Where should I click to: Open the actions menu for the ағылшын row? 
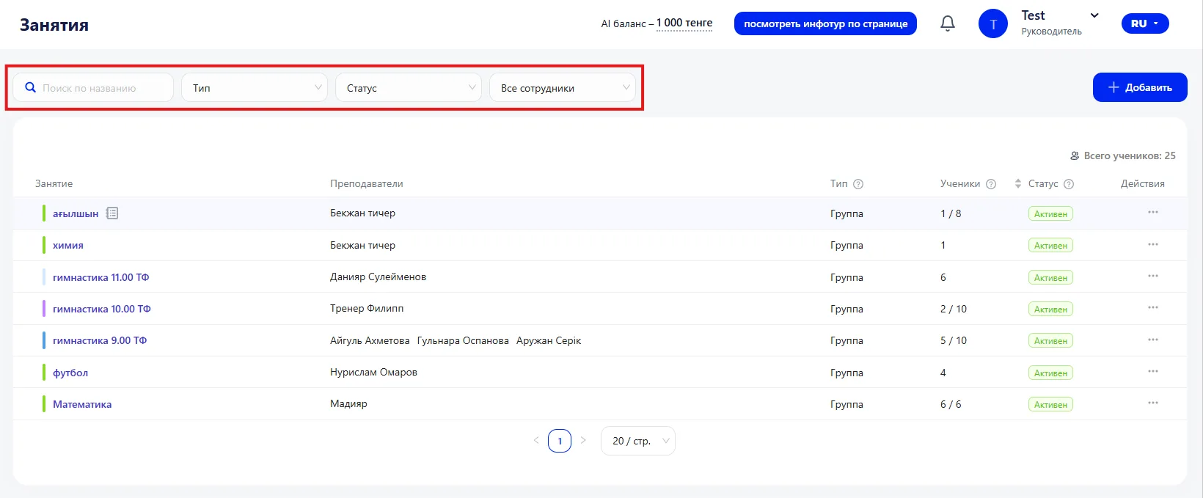tap(1153, 212)
